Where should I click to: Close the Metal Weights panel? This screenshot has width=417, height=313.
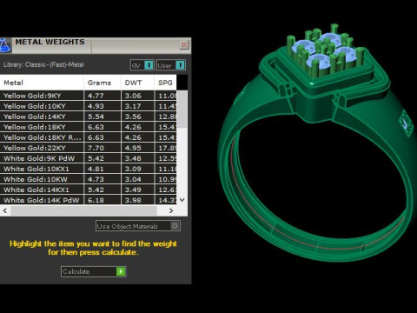tap(184, 44)
